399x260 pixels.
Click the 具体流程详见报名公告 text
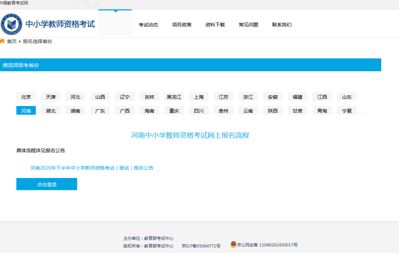coord(41,151)
